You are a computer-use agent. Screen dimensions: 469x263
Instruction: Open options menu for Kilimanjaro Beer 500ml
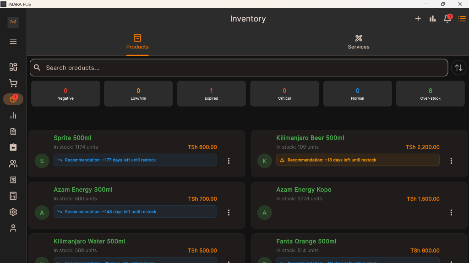[x=451, y=161]
